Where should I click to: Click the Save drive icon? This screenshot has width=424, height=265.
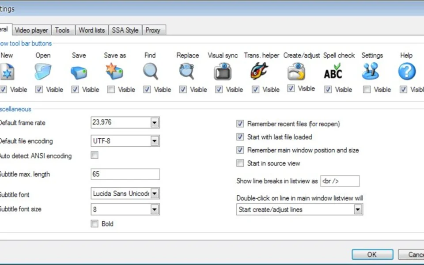[x=79, y=73]
